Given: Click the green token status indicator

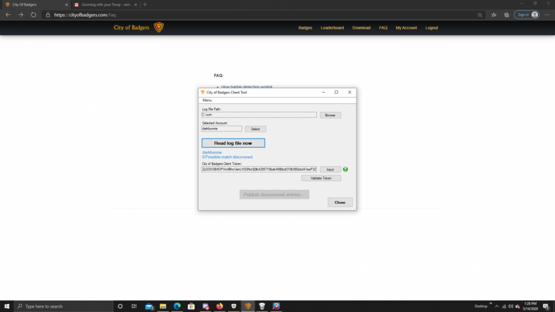Looking at the screenshot, I should [x=345, y=169].
